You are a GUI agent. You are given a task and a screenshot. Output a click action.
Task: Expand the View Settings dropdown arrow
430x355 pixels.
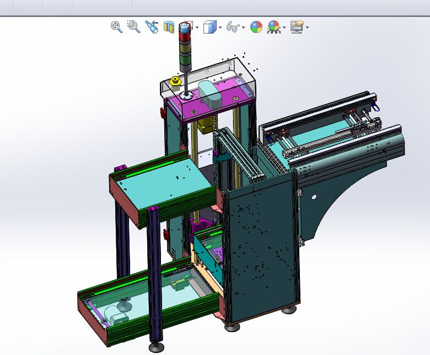(x=308, y=28)
